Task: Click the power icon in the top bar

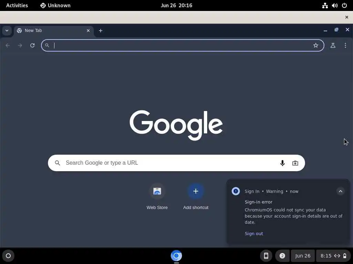Action: click(x=344, y=5)
